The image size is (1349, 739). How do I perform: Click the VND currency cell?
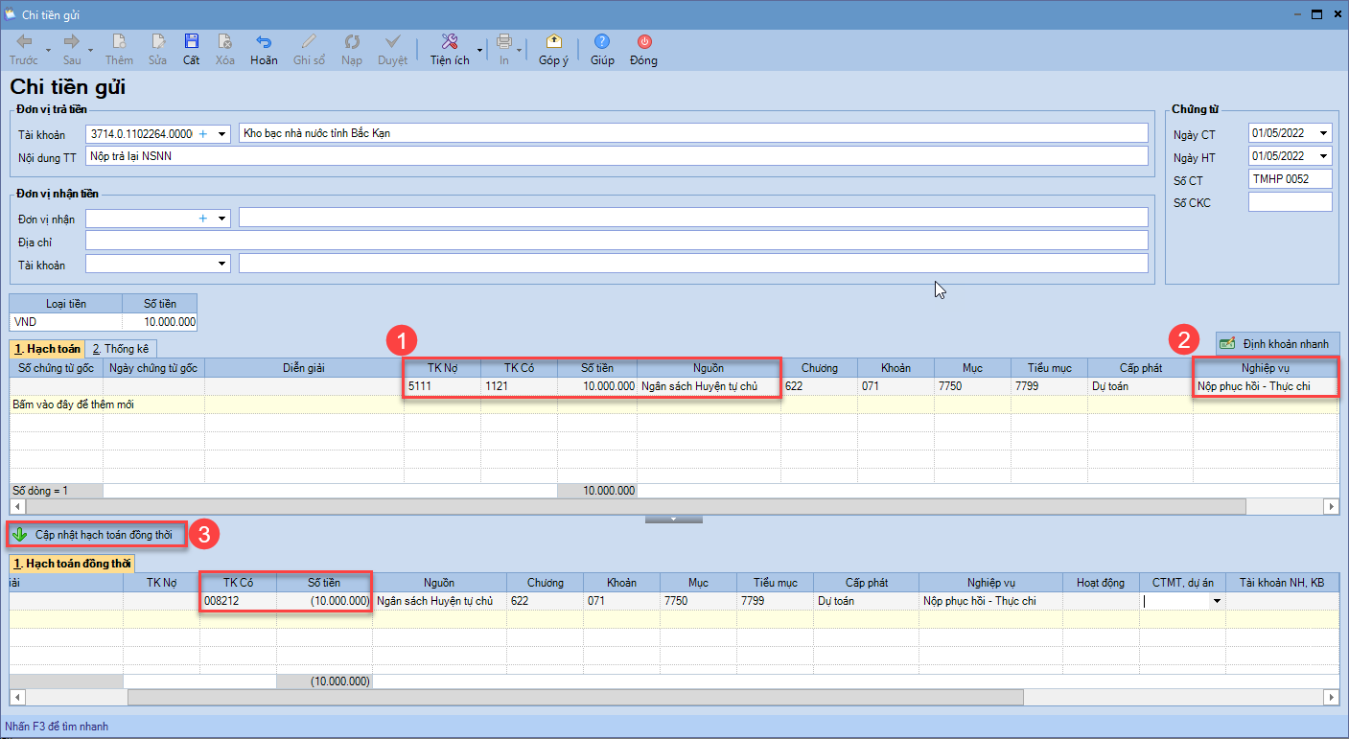pos(66,322)
